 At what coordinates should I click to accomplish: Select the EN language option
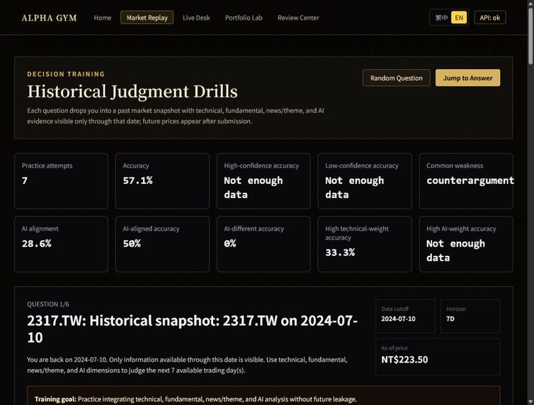tap(459, 18)
